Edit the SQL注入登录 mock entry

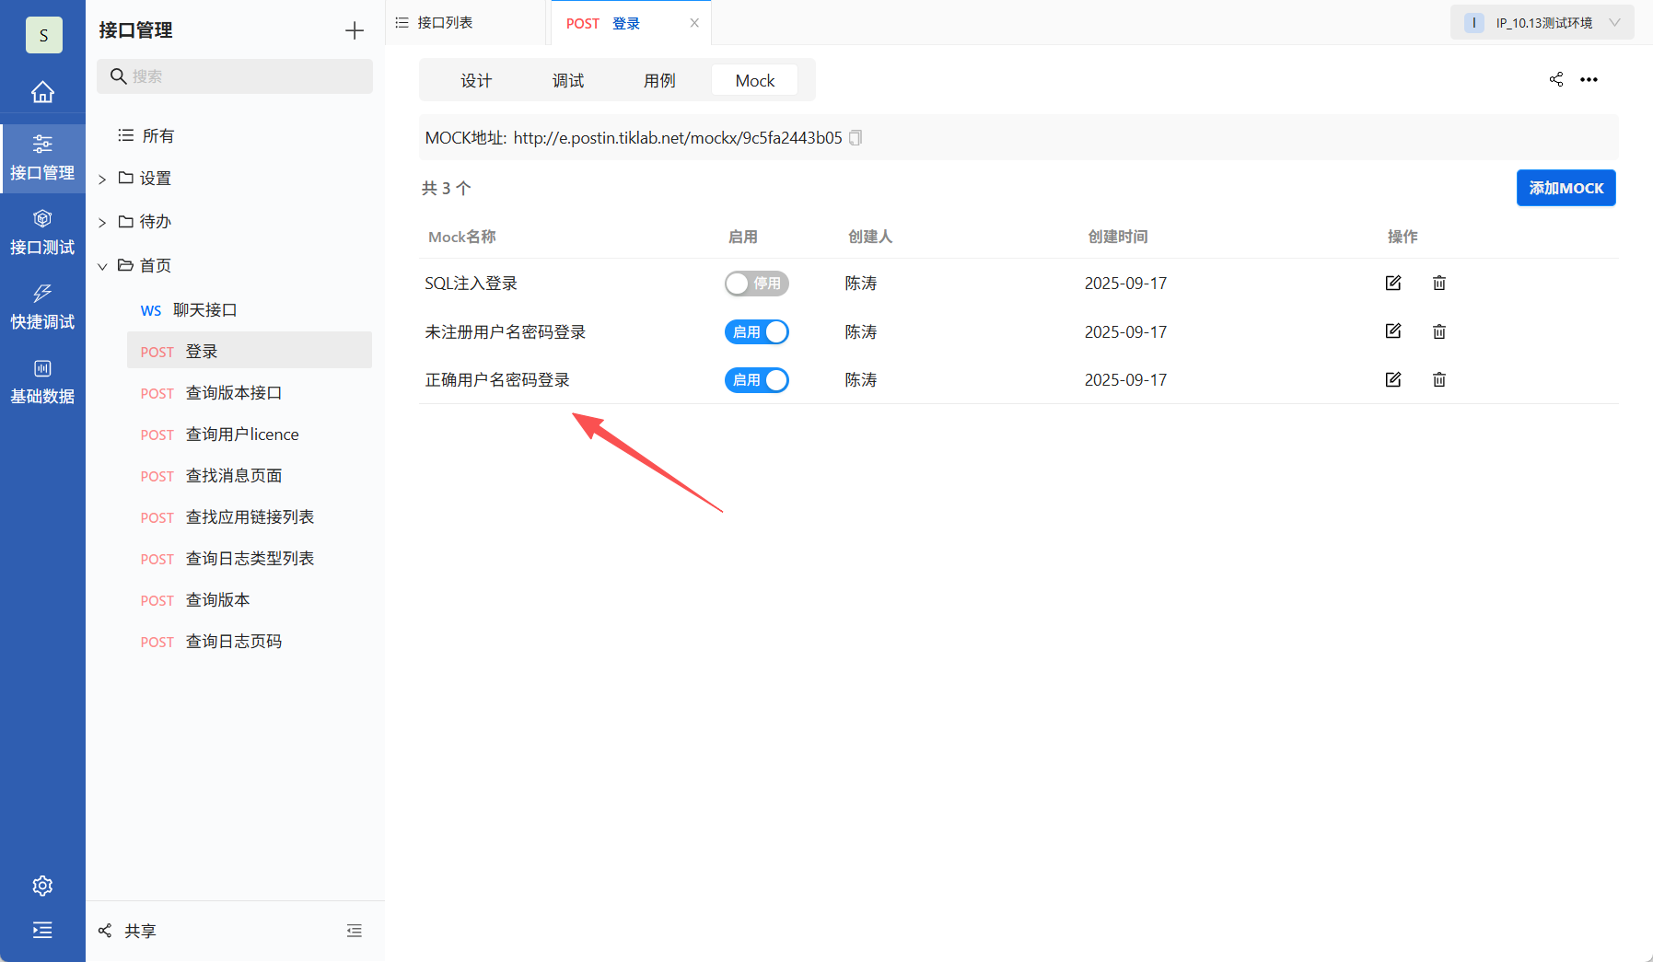pyautogui.click(x=1393, y=283)
